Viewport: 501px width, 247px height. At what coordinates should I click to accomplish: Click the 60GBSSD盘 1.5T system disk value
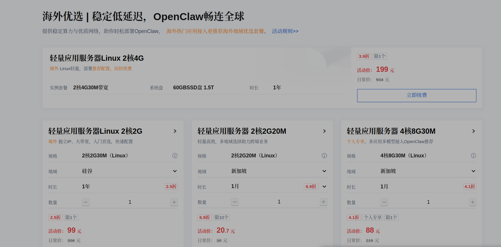tap(193, 88)
